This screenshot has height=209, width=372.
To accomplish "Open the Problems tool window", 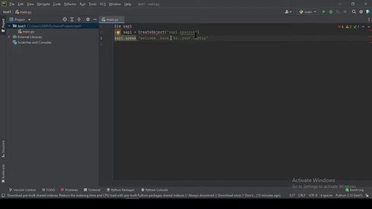I will pyautogui.click(x=69, y=190).
